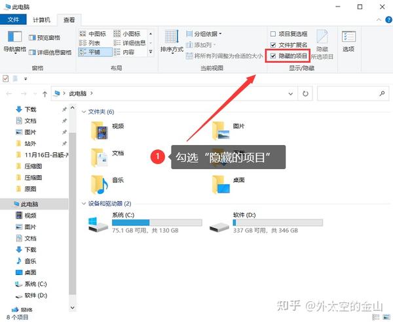The image size is (393, 322).
Task: Go up one level arrow
Action: tap(45, 94)
